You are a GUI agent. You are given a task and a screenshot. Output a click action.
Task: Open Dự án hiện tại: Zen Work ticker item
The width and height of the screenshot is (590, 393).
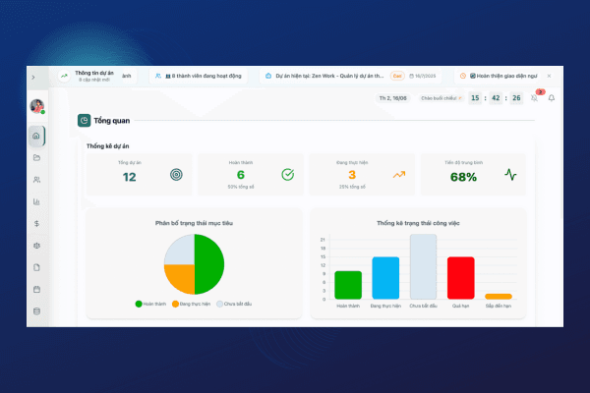[352, 76]
